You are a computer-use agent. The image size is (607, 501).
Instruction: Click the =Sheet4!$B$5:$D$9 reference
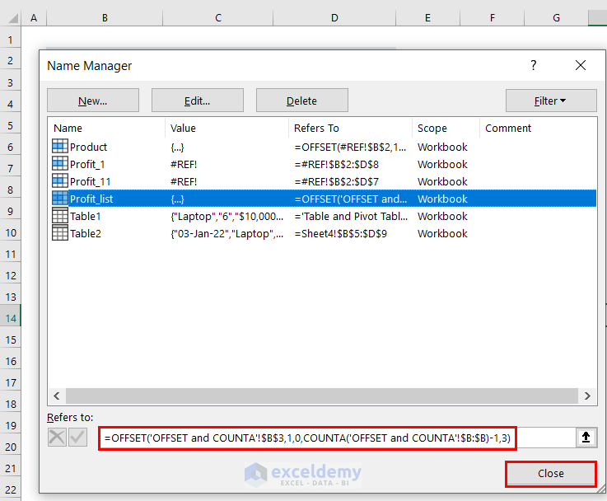pyautogui.click(x=341, y=233)
